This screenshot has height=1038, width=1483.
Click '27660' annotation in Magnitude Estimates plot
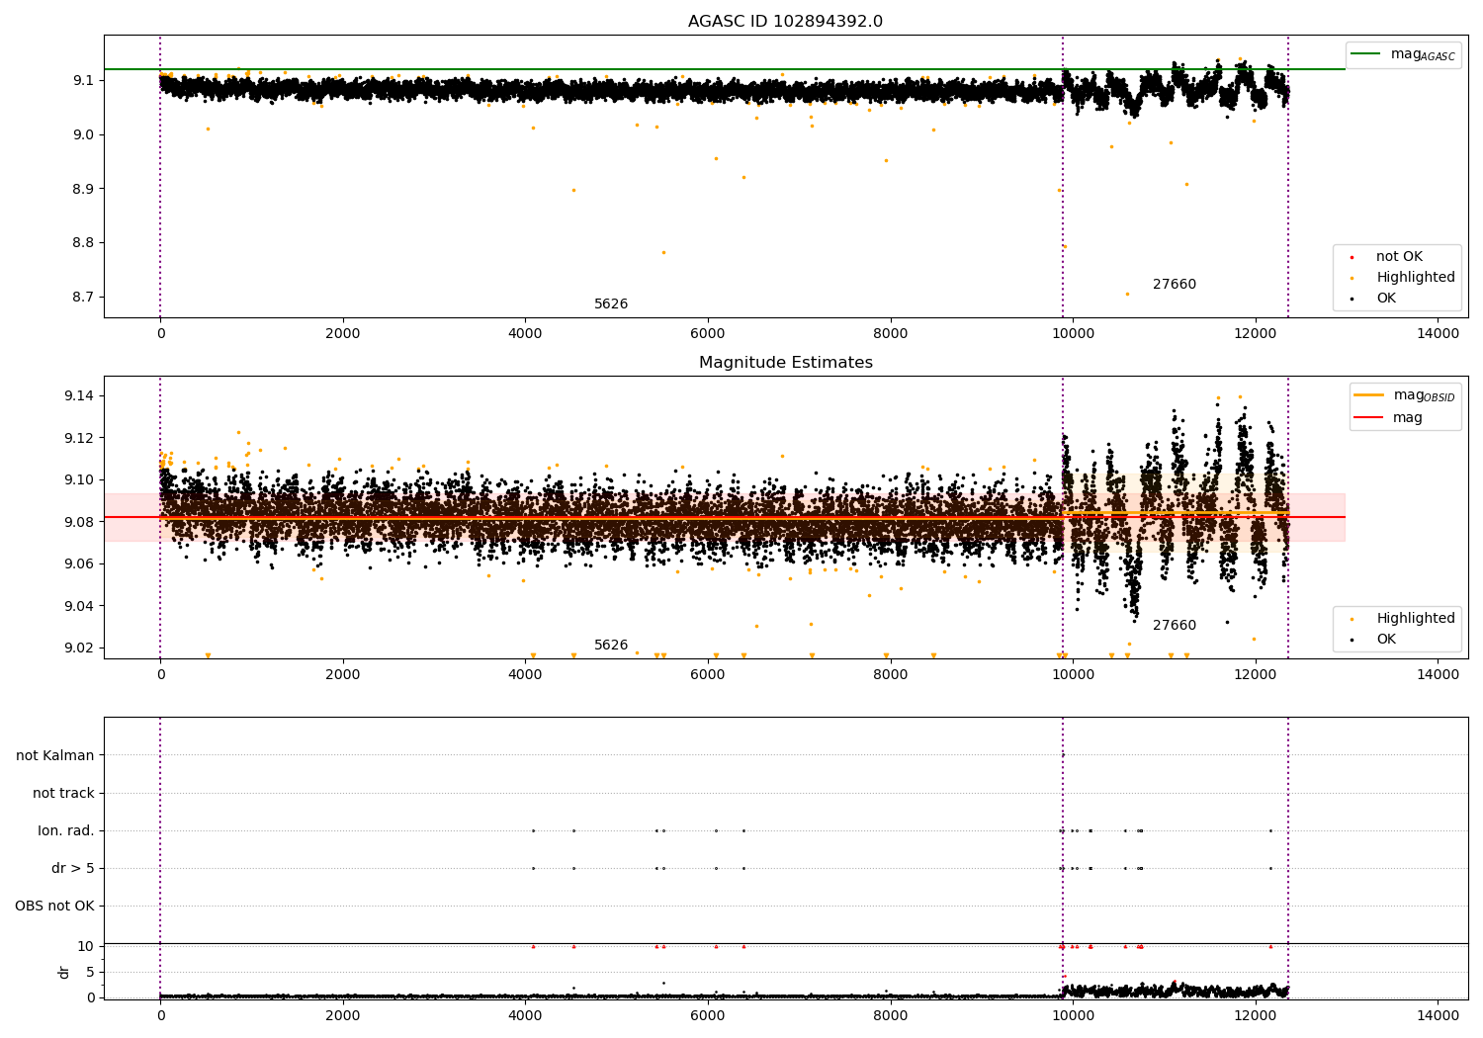tap(1175, 626)
